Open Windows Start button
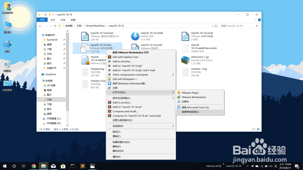The height and width of the screenshot is (170, 303). point(5,166)
